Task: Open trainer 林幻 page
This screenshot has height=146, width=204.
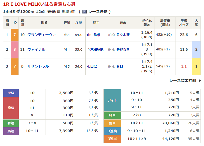Action: pos(120,67)
